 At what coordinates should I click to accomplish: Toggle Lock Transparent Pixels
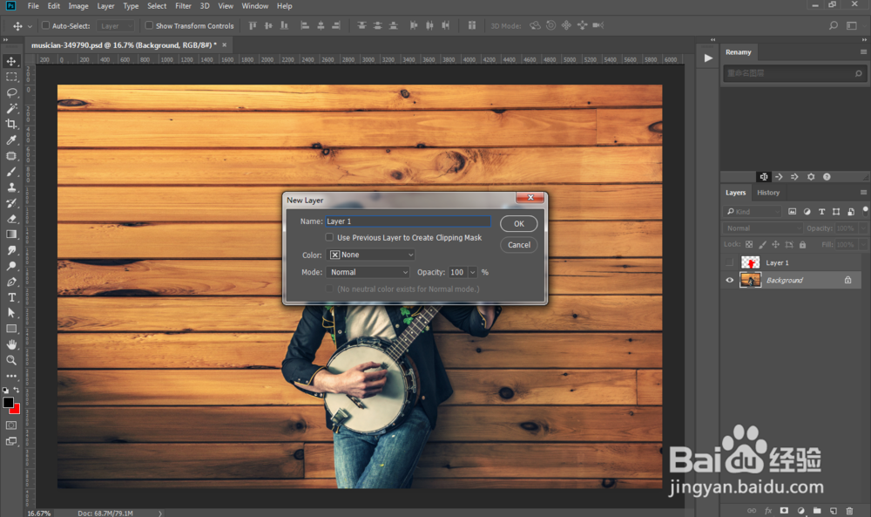[749, 245]
